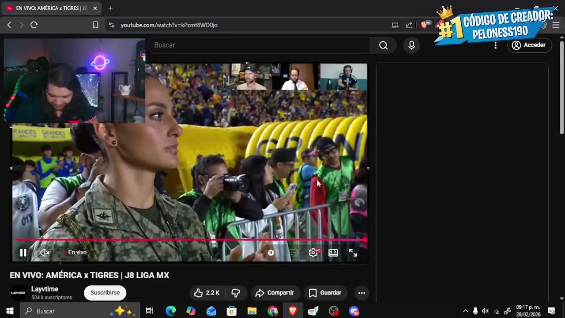Go forward with browser forward arrow
Image resolution: width=565 pixels, height=318 pixels.
coord(21,25)
